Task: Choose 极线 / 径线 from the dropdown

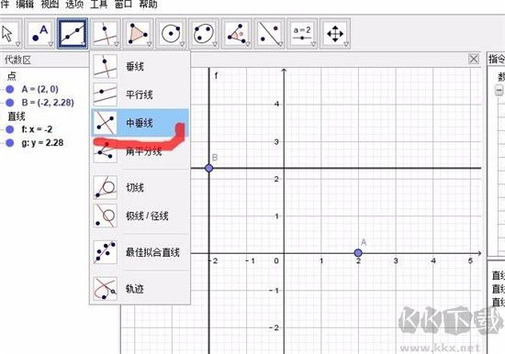Action: pyautogui.click(x=140, y=216)
